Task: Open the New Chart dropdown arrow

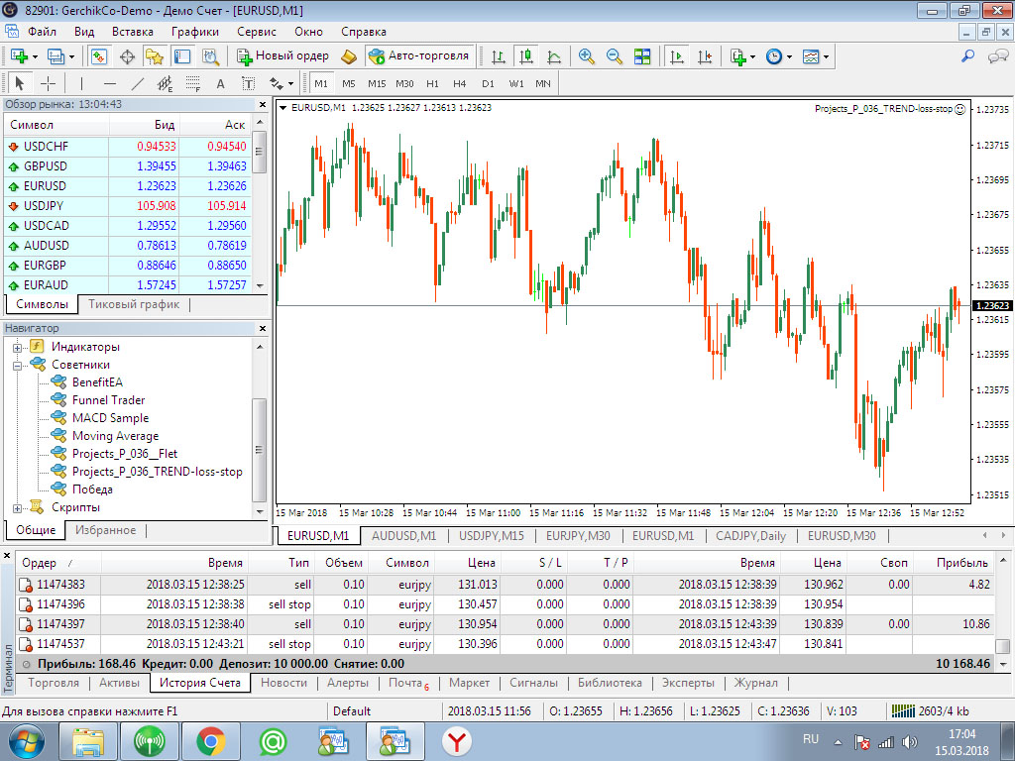Action: click(x=35, y=56)
